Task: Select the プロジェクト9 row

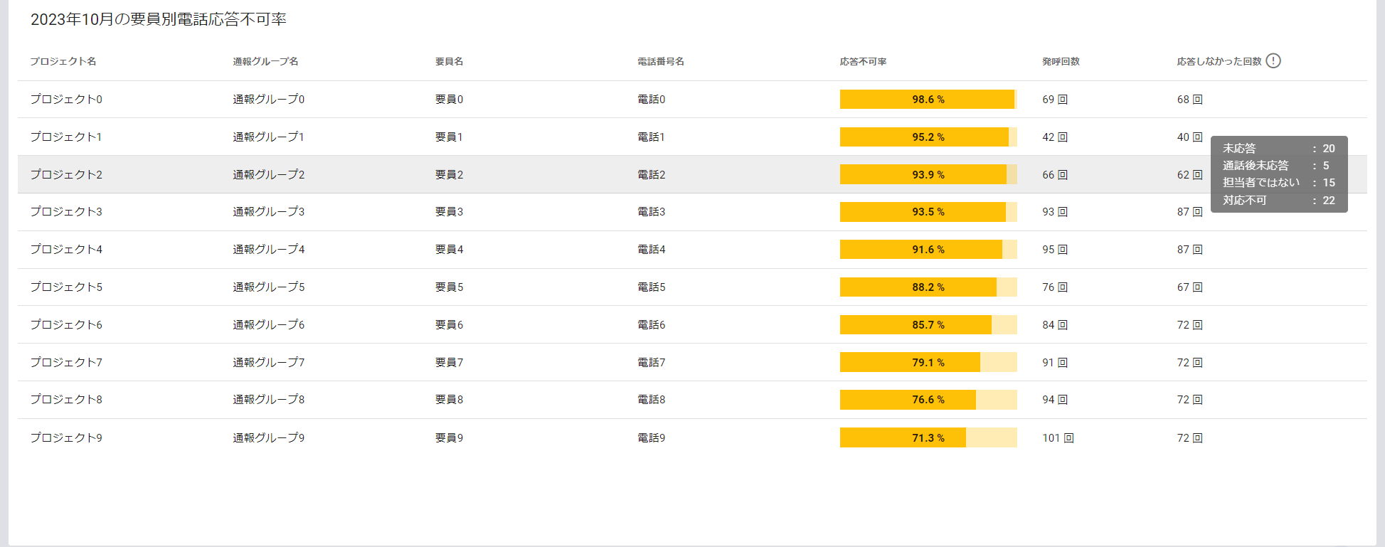Action: tap(66, 438)
